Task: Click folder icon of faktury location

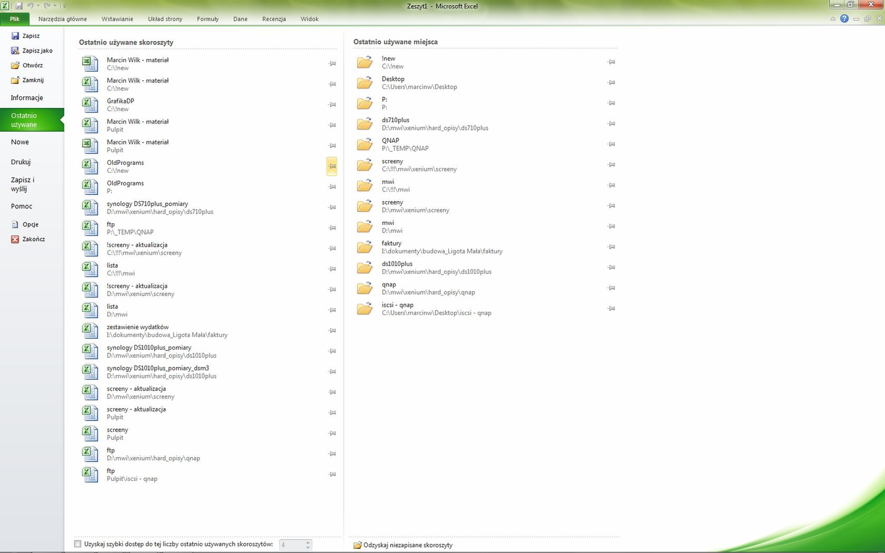Action: click(365, 247)
